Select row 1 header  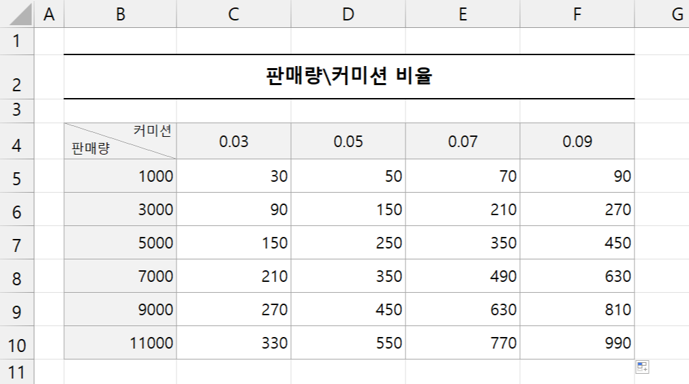click(x=17, y=42)
